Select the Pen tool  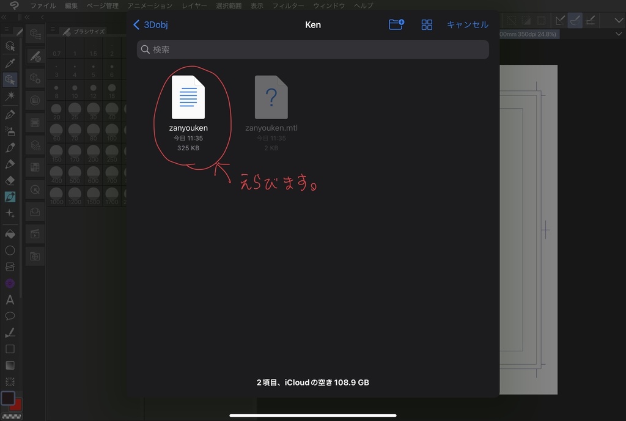10,114
